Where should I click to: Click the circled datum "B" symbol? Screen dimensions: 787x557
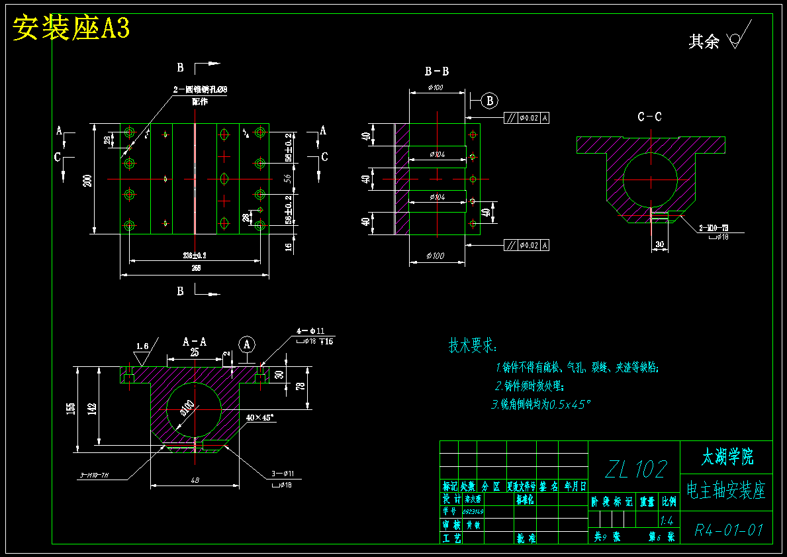click(490, 101)
